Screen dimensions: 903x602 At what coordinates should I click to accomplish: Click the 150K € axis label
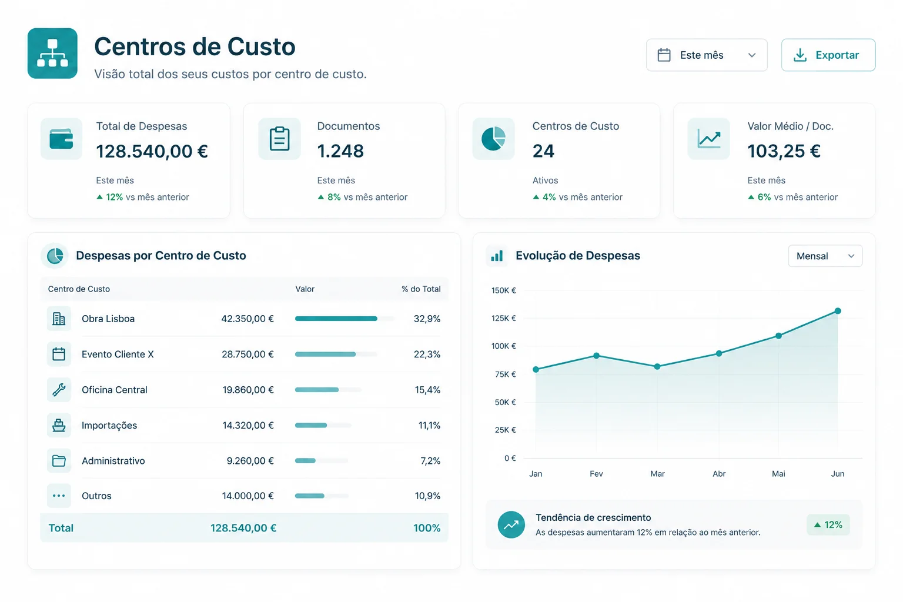504,290
